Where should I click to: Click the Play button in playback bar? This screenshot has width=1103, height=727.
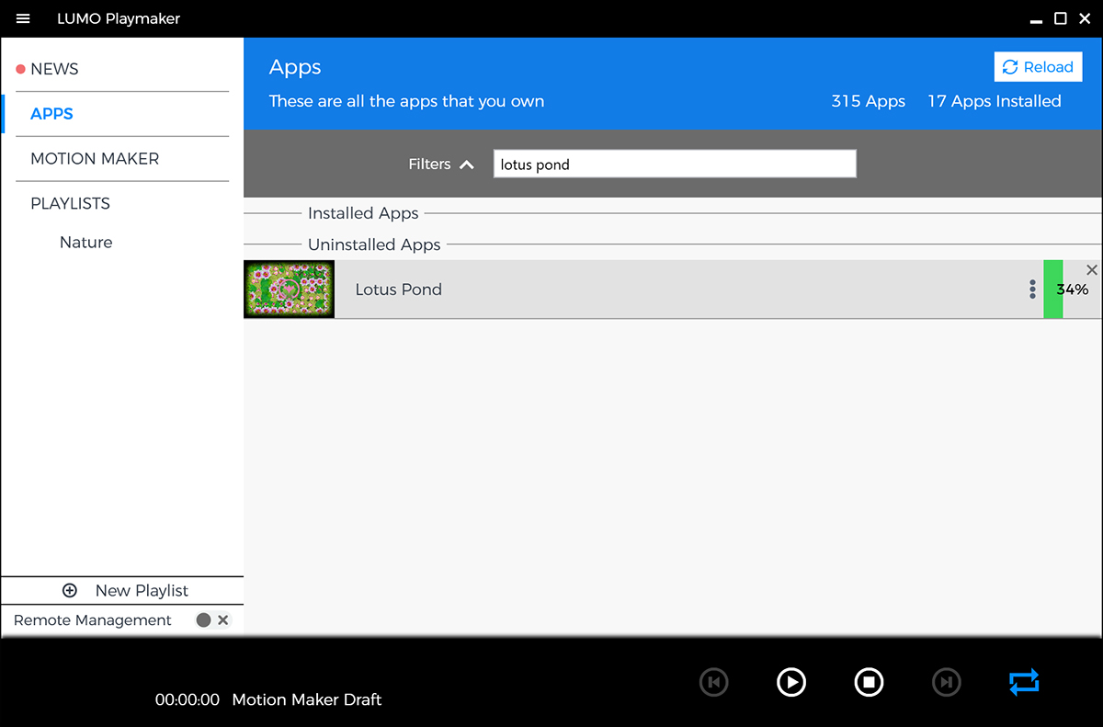click(790, 682)
